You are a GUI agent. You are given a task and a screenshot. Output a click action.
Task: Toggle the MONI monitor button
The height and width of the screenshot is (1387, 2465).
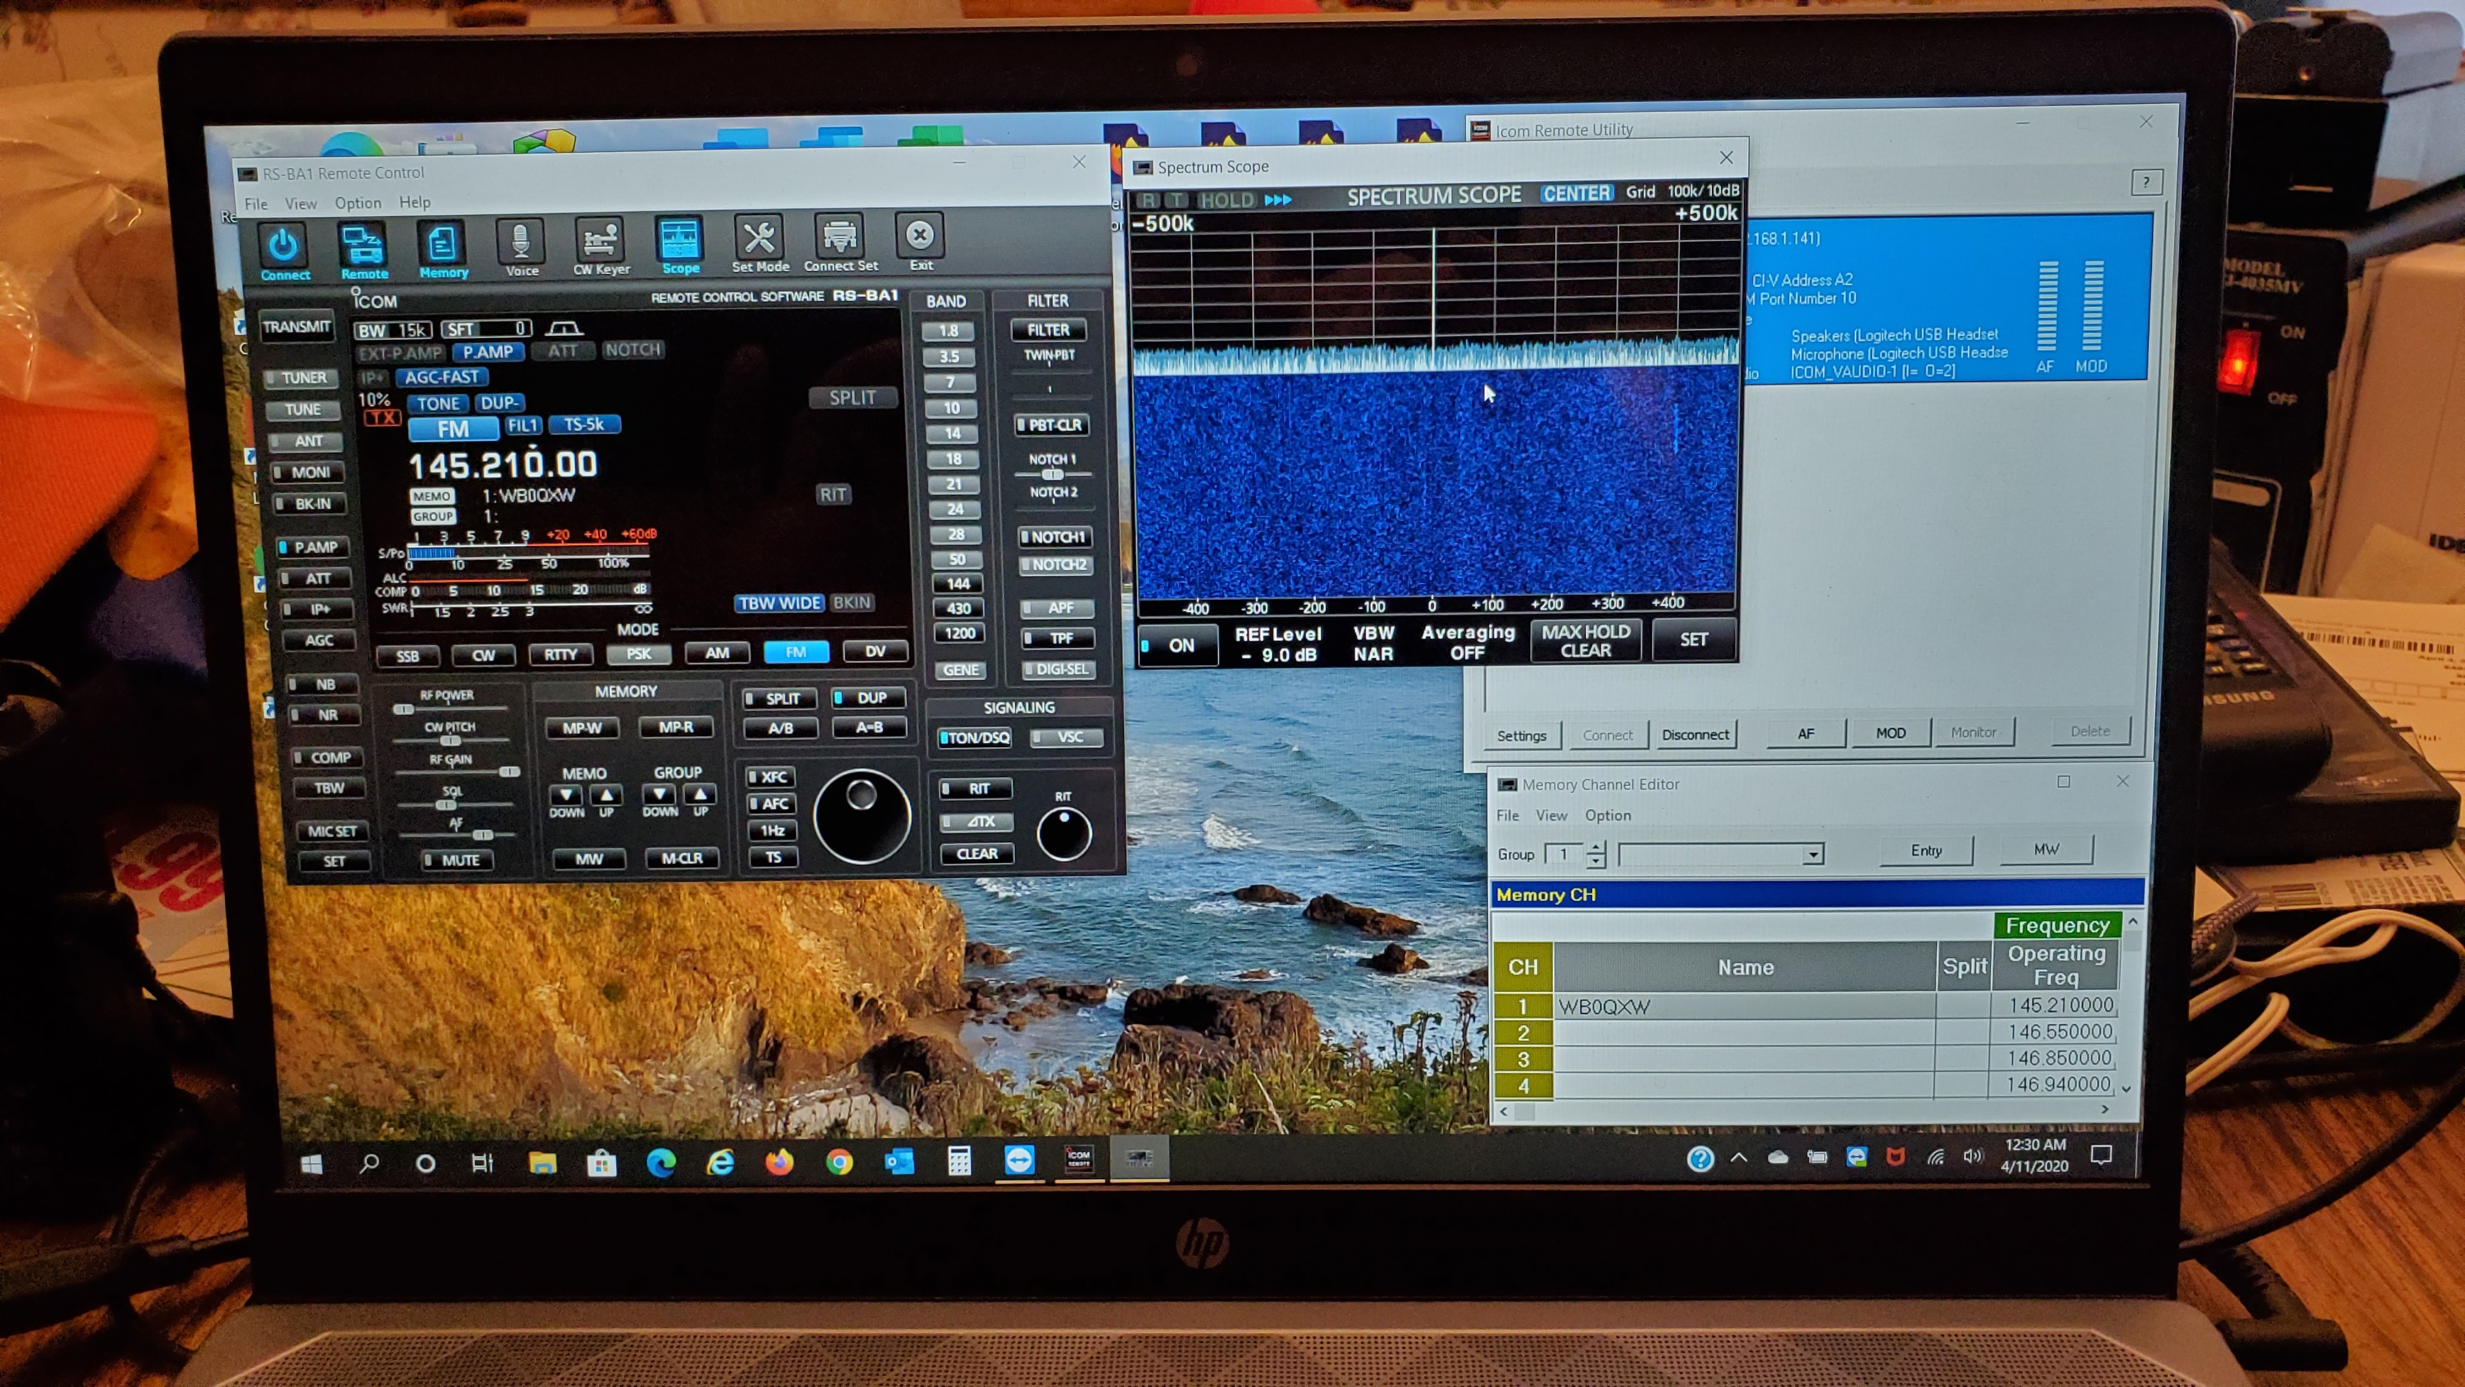pos(306,472)
